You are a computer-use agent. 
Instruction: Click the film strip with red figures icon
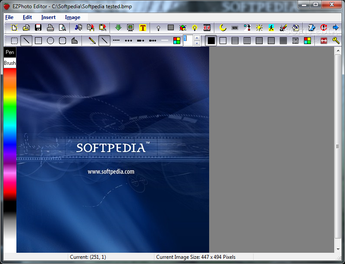(x=207, y=28)
